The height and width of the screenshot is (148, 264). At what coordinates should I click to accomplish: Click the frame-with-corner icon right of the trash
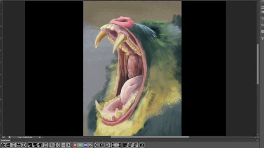52,145
